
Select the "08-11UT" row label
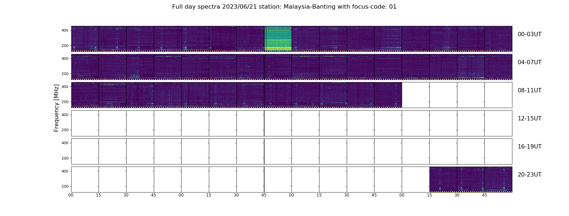(x=529, y=90)
